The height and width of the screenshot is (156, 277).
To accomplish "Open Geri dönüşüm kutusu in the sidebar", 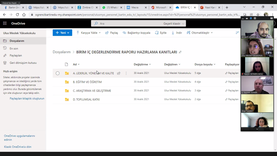I will click(x=23, y=63).
